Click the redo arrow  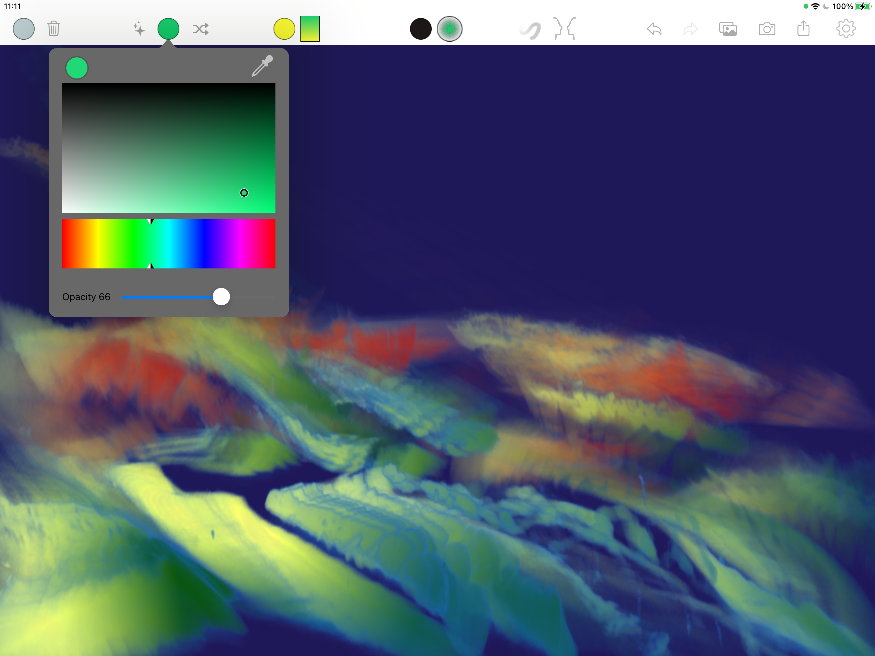click(690, 29)
